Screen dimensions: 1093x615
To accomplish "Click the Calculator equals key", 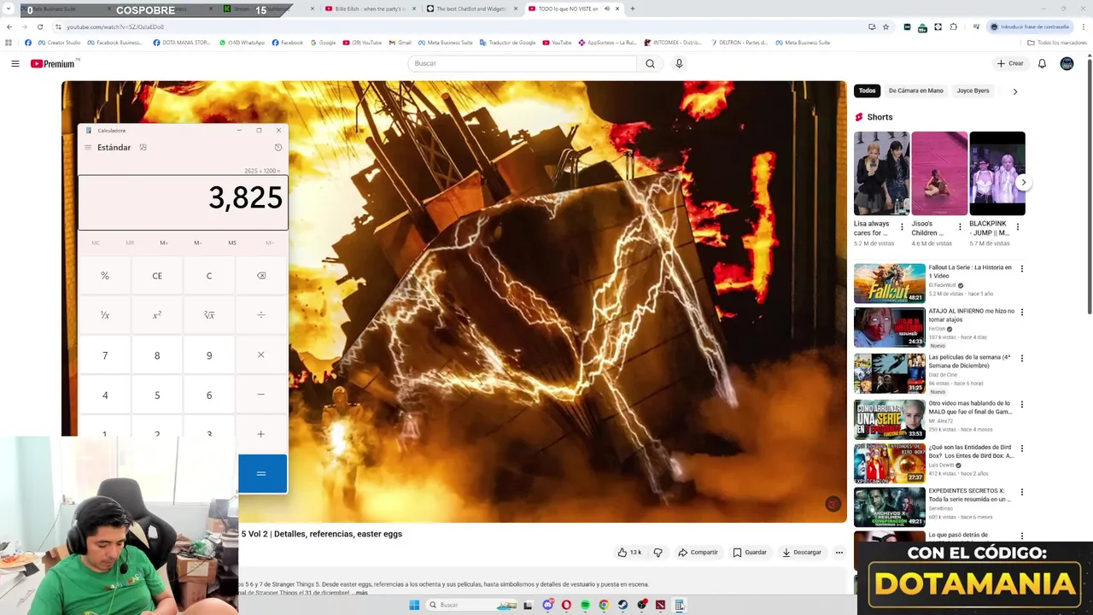I will click(262, 473).
